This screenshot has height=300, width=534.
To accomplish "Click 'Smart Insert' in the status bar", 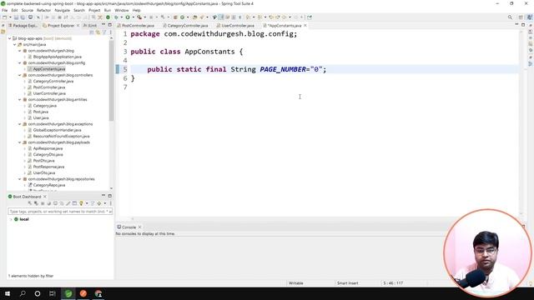I will pos(347,283).
